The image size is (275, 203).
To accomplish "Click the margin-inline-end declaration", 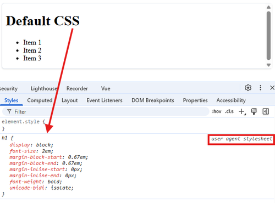I will 43,176.
